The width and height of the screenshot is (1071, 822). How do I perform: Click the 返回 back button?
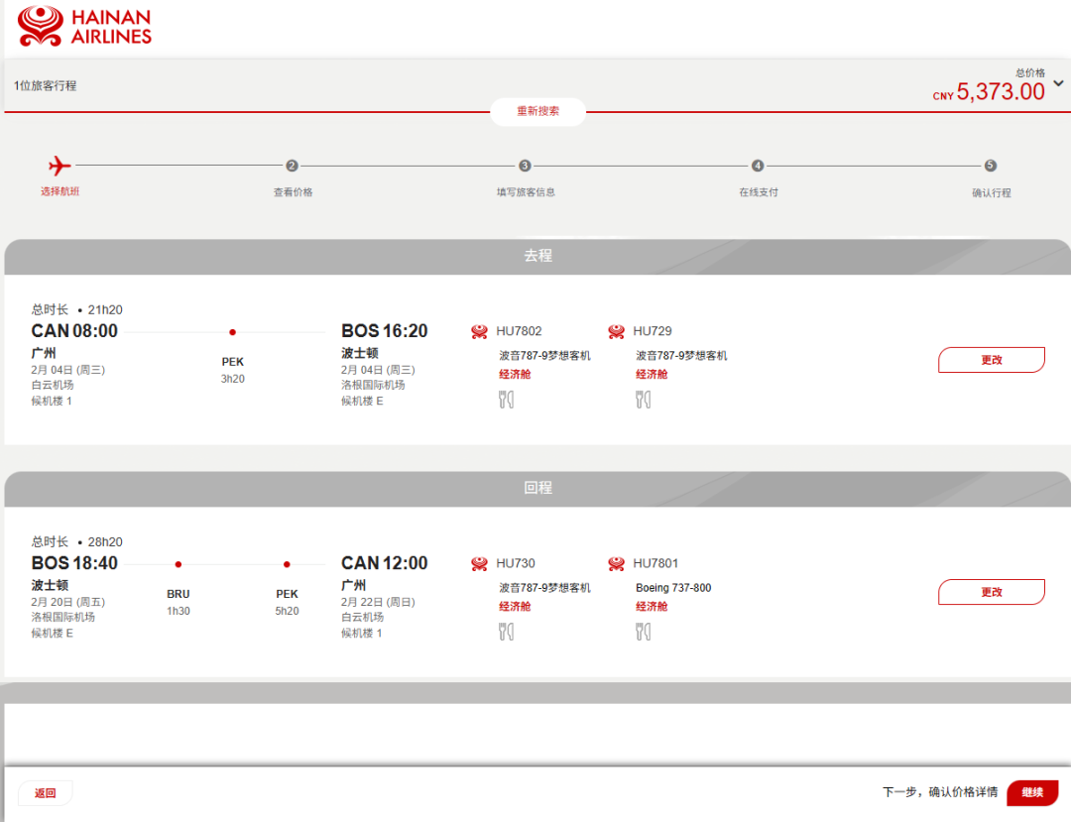click(x=46, y=793)
